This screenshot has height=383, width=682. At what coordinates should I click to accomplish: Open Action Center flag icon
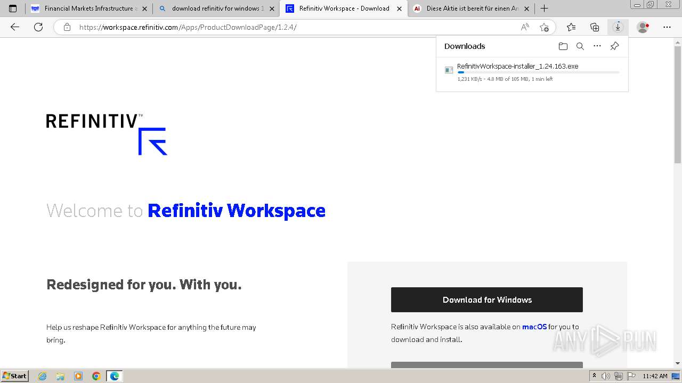point(630,376)
